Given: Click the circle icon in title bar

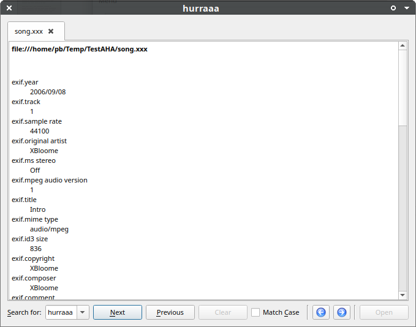Looking at the screenshot, I should 393,8.
